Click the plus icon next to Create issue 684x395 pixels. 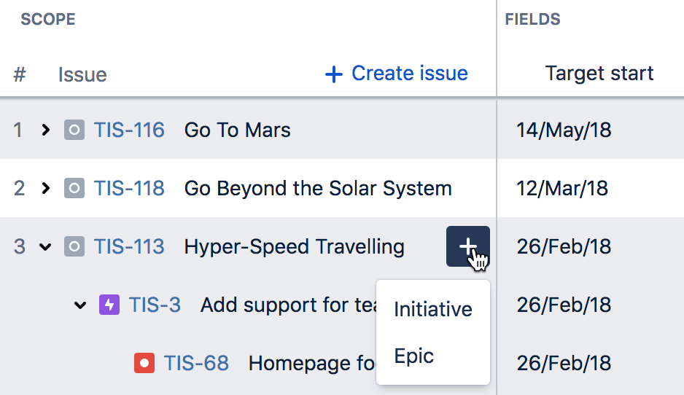pyautogui.click(x=334, y=74)
